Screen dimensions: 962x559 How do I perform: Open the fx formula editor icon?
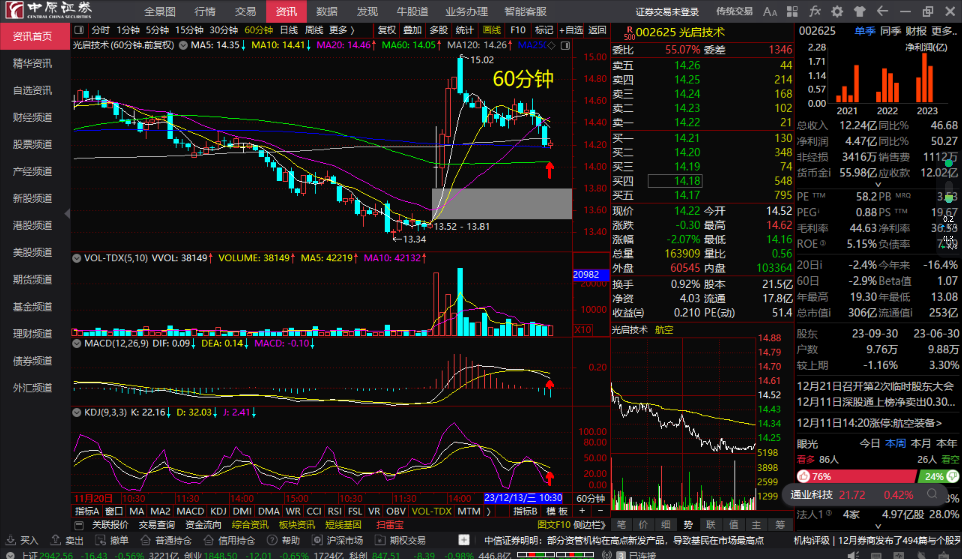pos(815,11)
